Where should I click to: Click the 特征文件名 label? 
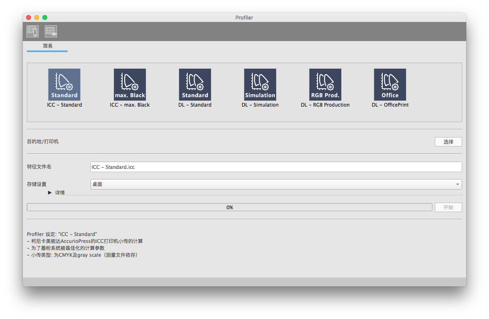(39, 167)
